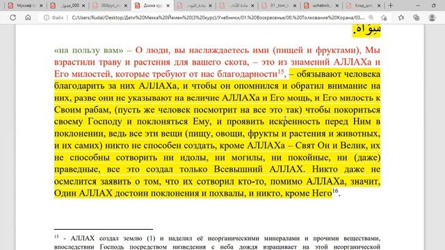Close the 000рус tab
Image resolution: width=445 pixels, height=250 pixels.
[x=126, y=6]
